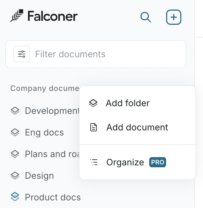Click the Add folder stack icon
Image resolution: width=203 pixels, height=208 pixels.
pos(93,103)
